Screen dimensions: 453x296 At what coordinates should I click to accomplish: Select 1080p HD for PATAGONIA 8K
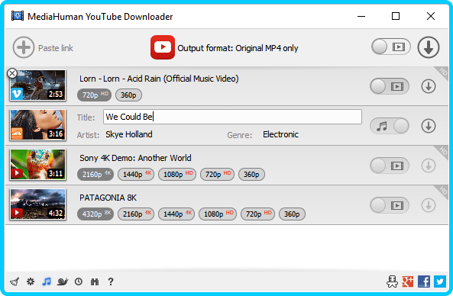[x=218, y=214]
